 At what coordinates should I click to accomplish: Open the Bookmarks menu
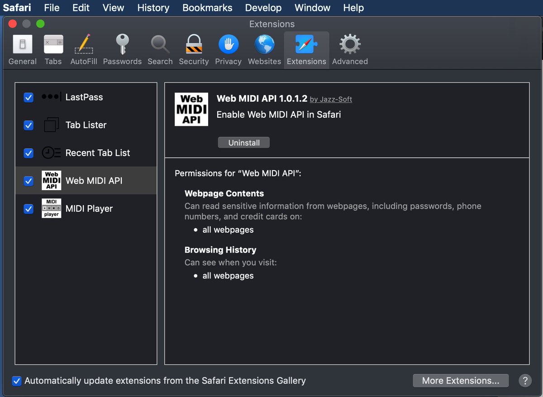tap(207, 8)
